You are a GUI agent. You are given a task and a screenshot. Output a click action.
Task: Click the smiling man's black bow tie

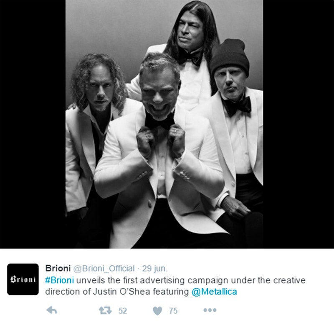(x=160, y=121)
